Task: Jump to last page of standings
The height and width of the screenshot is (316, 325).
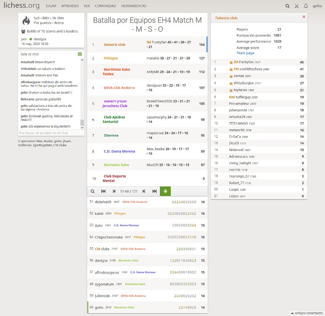Action: coord(155,192)
